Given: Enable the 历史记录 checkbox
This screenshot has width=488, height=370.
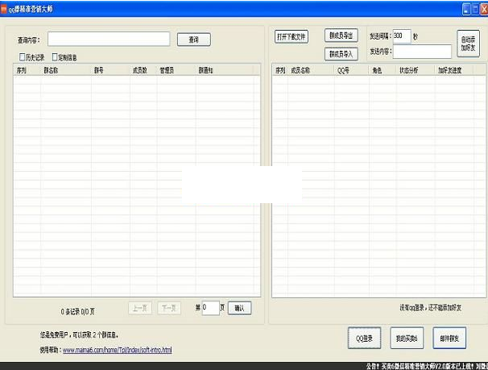Looking at the screenshot, I should click(23, 57).
